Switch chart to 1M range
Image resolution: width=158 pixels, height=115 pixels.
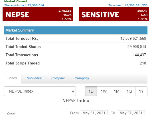point(116,91)
